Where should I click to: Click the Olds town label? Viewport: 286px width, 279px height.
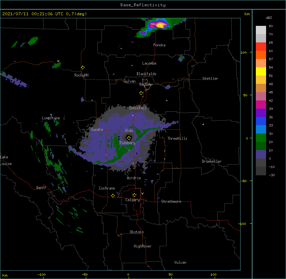[129, 131]
